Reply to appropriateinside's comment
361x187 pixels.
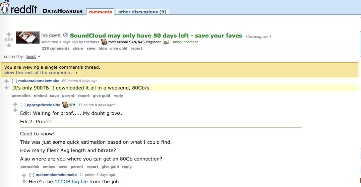click(x=127, y=167)
